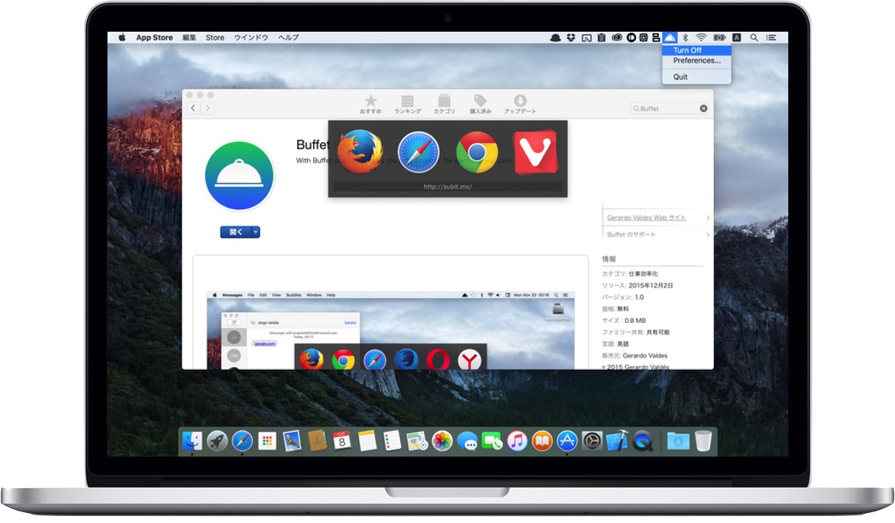The height and width of the screenshot is (523, 895).
Task: Open the Downloads folder in Dock
Action: point(678,441)
